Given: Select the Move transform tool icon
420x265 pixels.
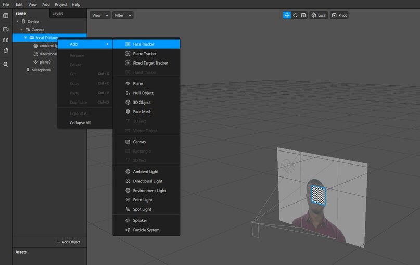Looking at the screenshot, I should coord(287,15).
